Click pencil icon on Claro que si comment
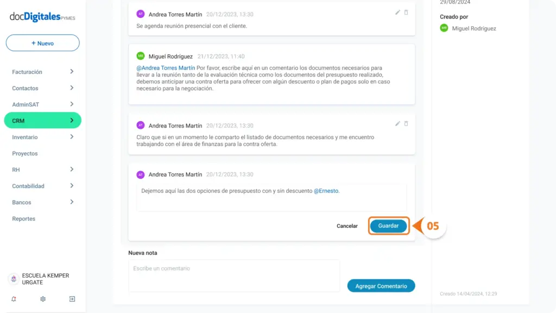Viewport: 556px width, 313px height. point(397,123)
